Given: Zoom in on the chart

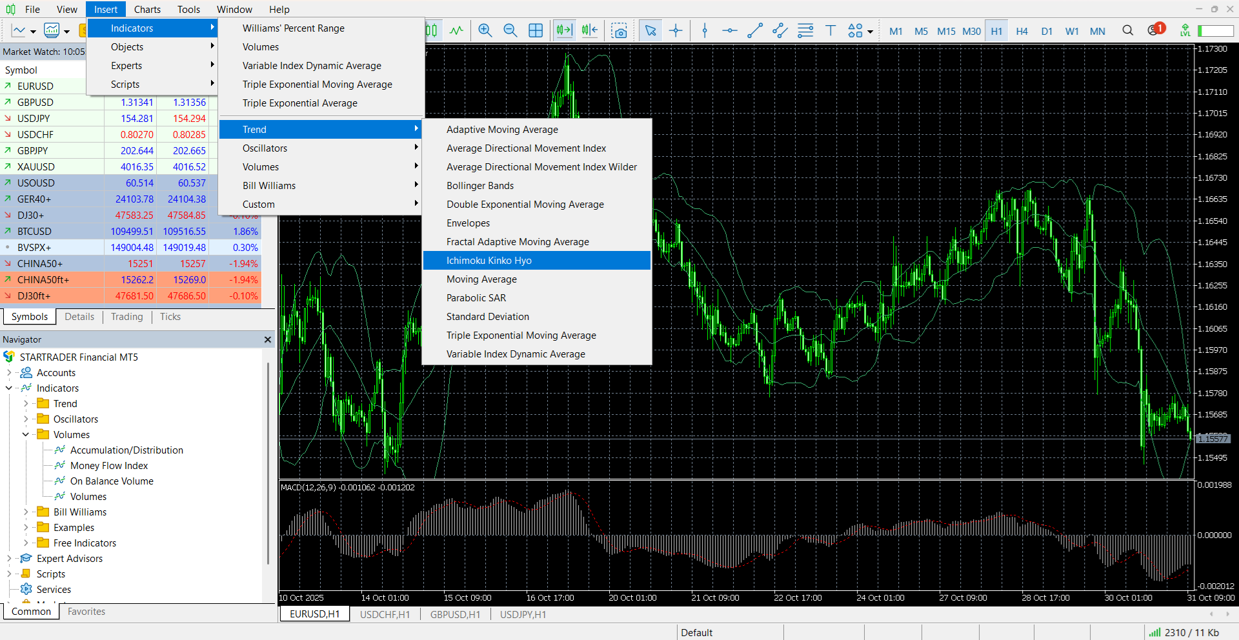Looking at the screenshot, I should [x=485, y=30].
